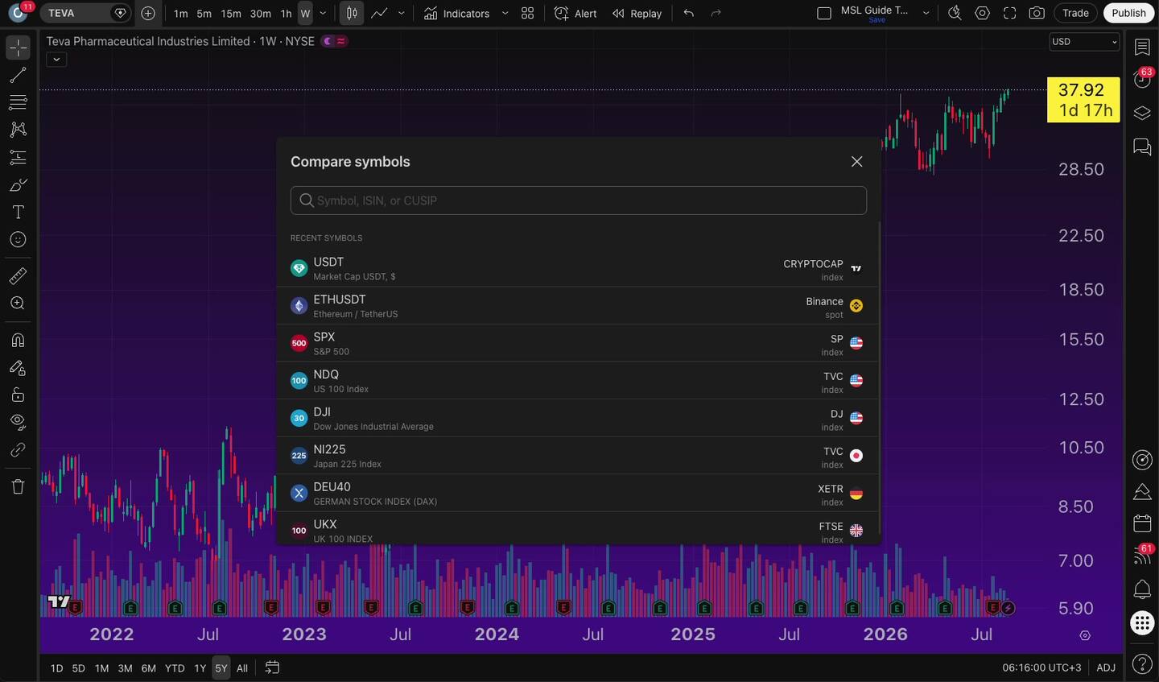Open the candlestick chart type menu
This screenshot has height=682, width=1159.
[x=352, y=14]
